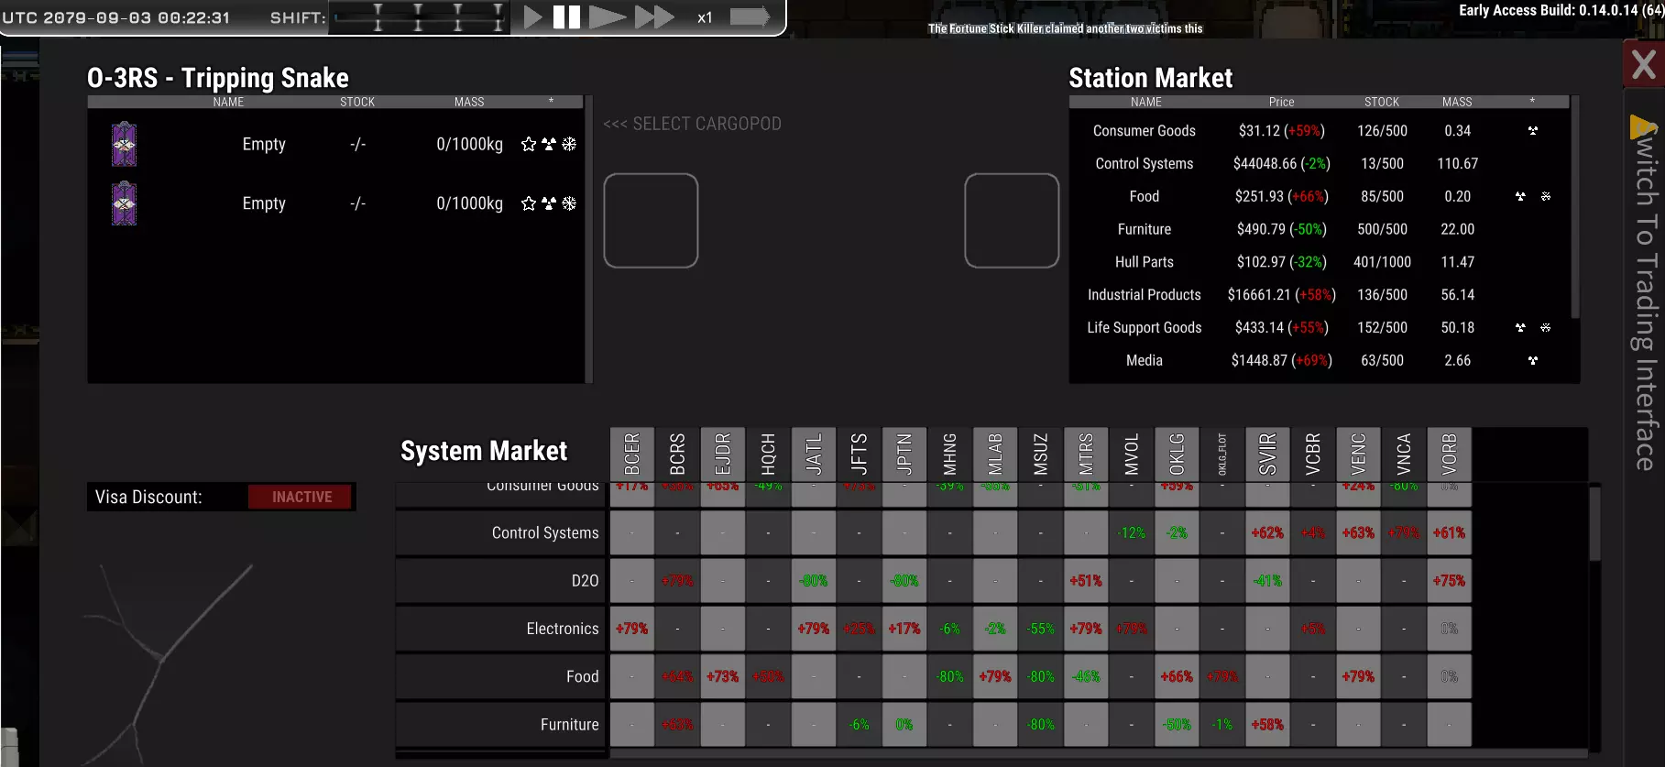
Task: Select the MTRS system market column
Action: [x=1086, y=454]
